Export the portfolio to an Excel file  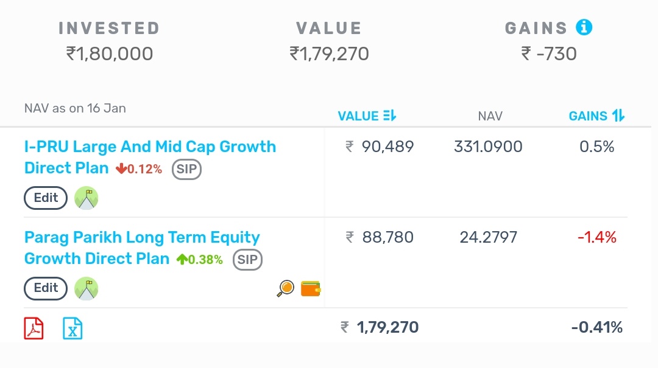click(73, 328)
